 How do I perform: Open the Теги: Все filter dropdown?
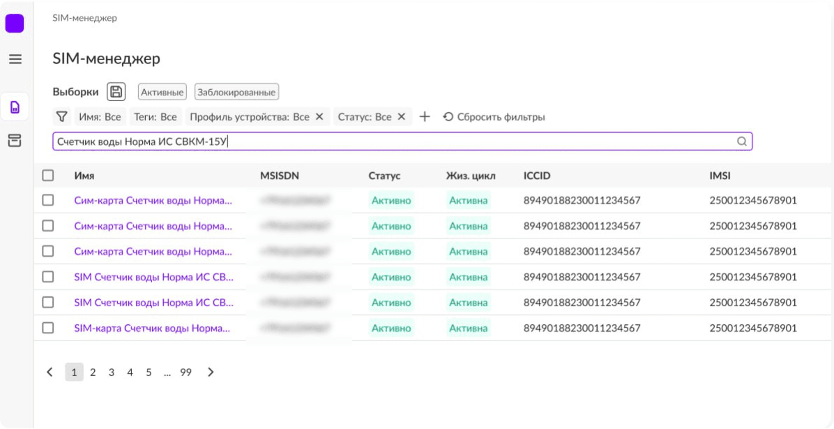155,116
